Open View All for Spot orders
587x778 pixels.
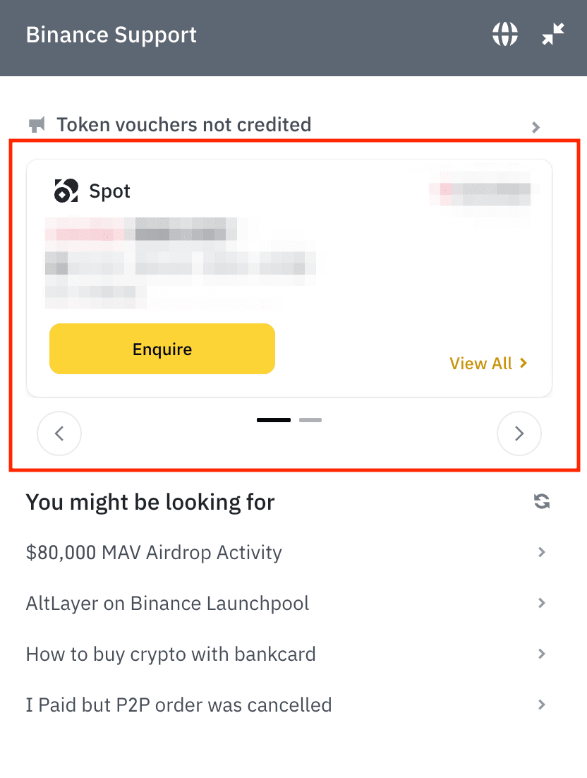tap(488, 363)
